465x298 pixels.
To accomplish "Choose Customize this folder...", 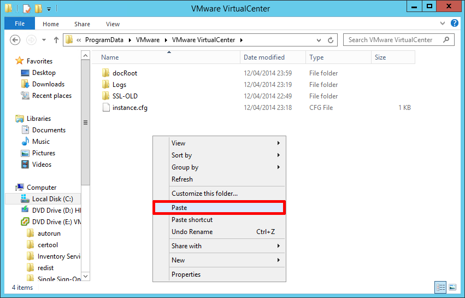I will (219, 194).
